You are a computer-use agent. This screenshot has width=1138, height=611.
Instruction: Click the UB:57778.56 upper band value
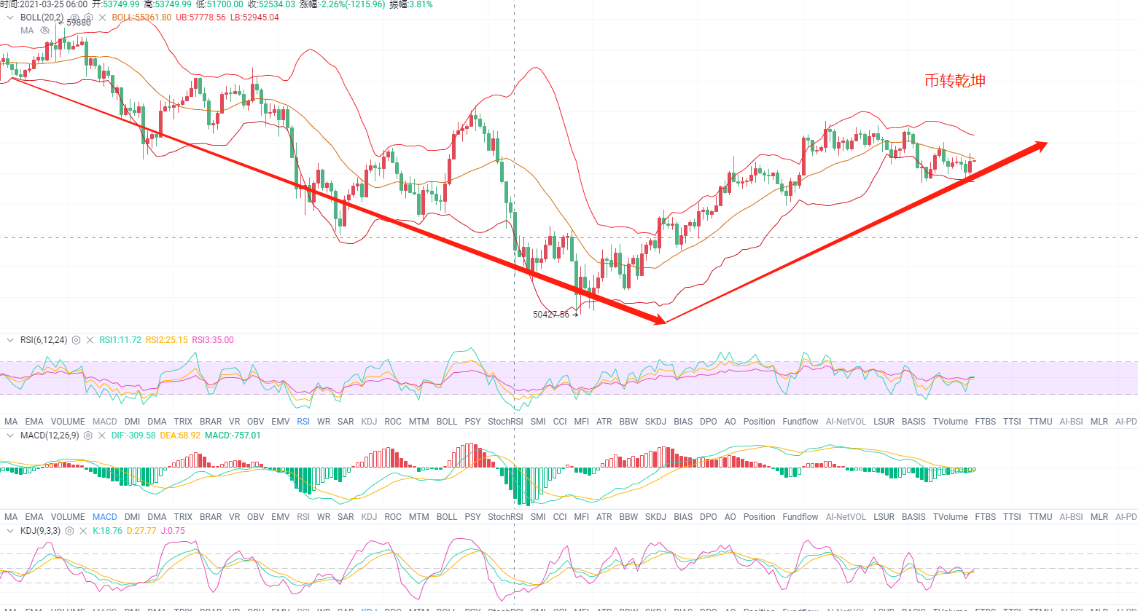pos(202,17)
